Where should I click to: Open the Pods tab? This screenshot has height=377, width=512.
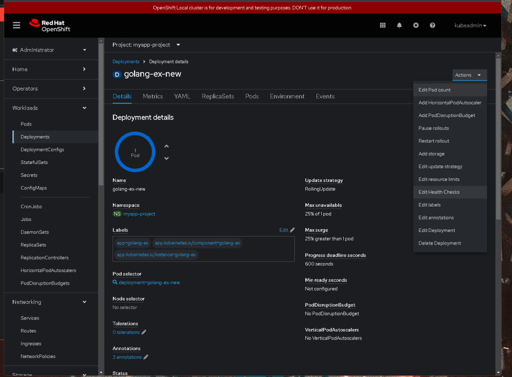(252, 96)
